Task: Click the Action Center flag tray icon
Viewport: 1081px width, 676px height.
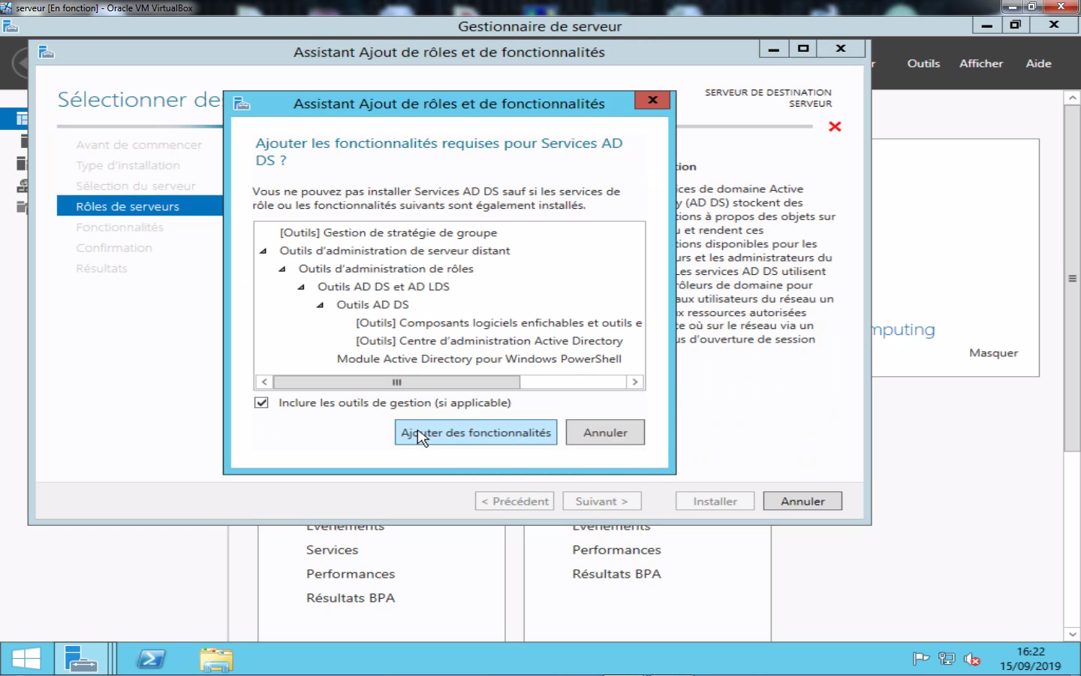Action: 921,659
